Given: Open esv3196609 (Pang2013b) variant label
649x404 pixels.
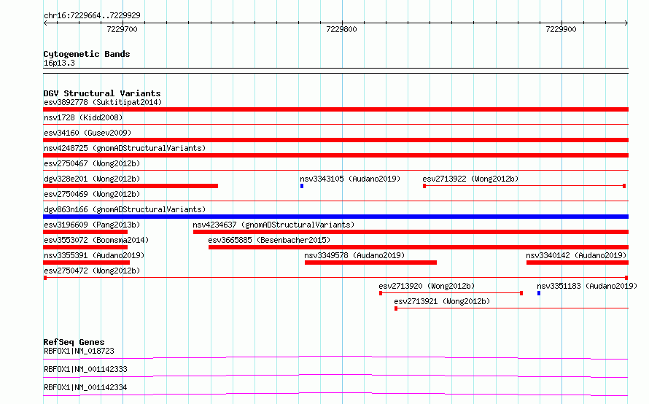Looking at the screenshot, I should (x=92, y=225).
